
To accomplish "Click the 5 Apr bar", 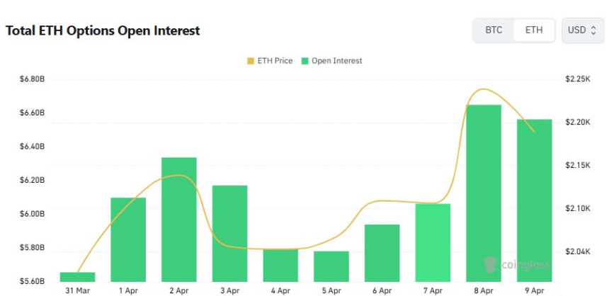I will [331, 266].
